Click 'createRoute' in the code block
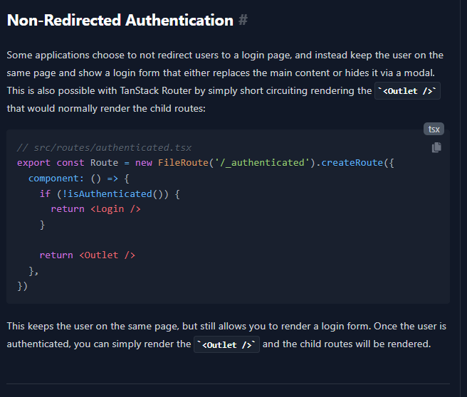The height and width of the screenshot is (397, 467). [x=352, y=163]
